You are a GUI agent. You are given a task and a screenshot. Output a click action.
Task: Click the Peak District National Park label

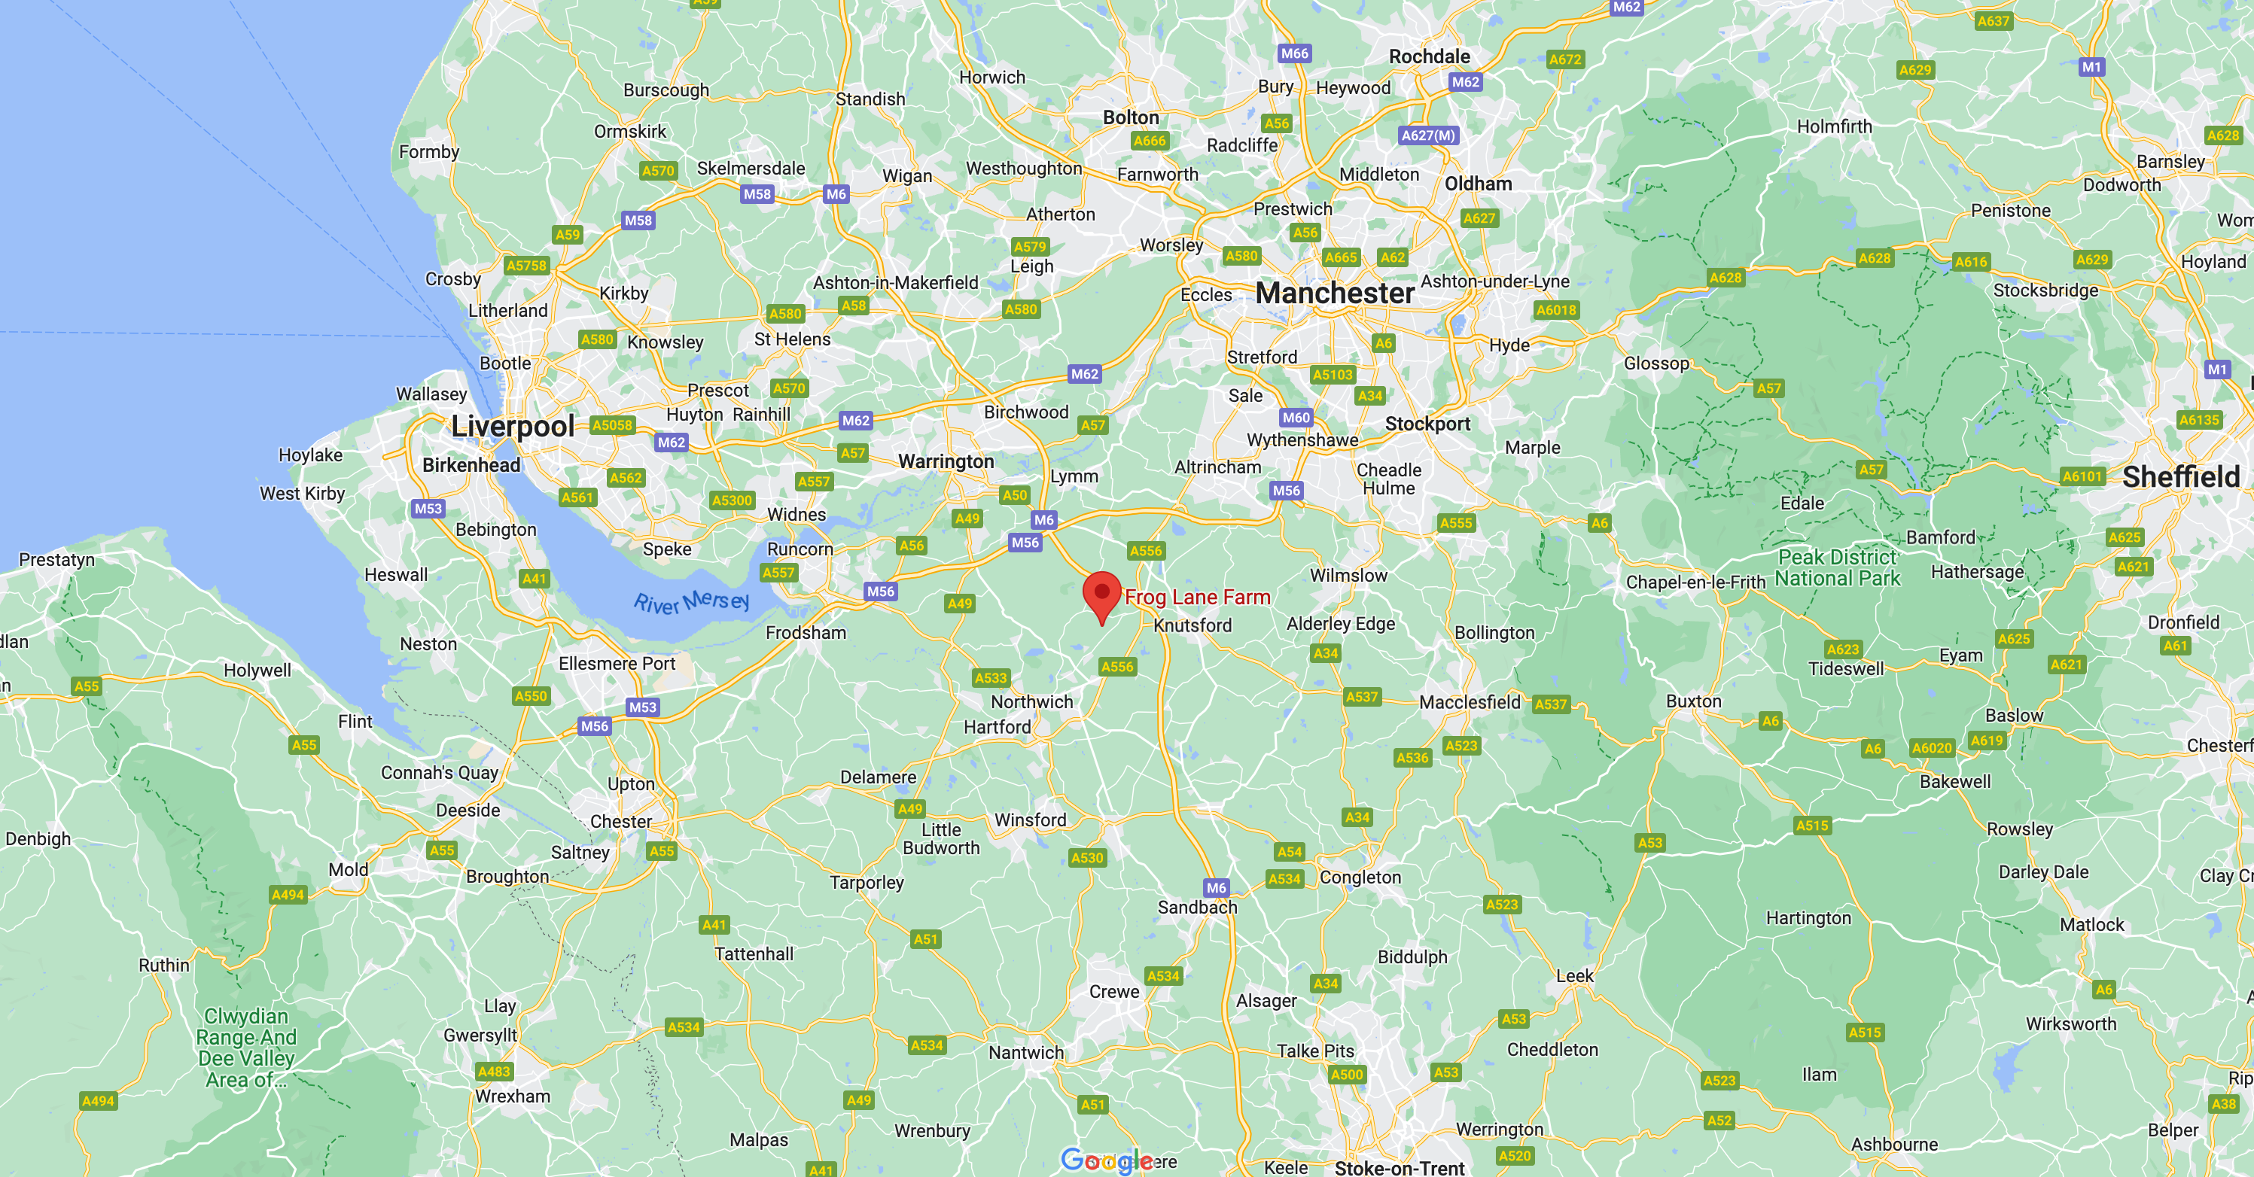1838,567
